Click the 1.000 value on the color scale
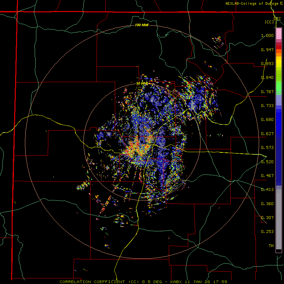 [267, 35]
